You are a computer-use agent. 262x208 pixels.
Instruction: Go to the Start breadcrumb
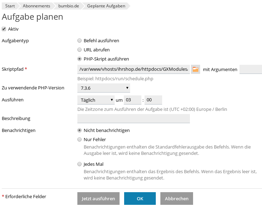point(10,6)
